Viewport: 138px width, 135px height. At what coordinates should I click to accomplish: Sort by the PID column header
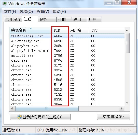point(60,30)
